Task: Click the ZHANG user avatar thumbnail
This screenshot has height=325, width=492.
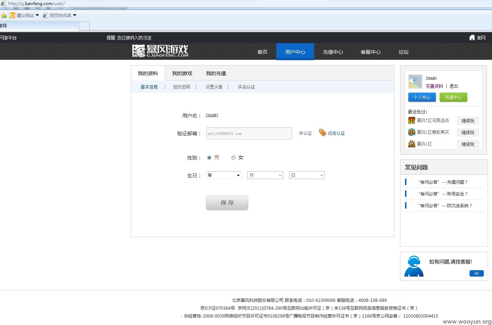Action: click(415, 82)
